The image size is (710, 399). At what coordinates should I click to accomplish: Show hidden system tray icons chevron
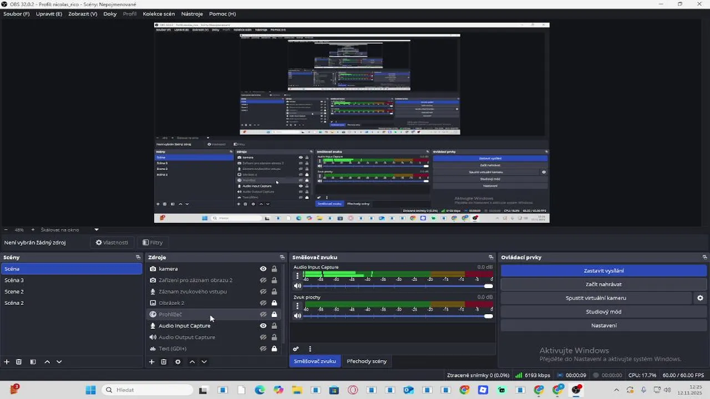[616, 390]
